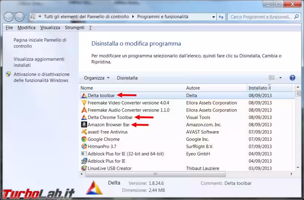
Task: Sort by the Installato il column header
Action: (270, 88)
